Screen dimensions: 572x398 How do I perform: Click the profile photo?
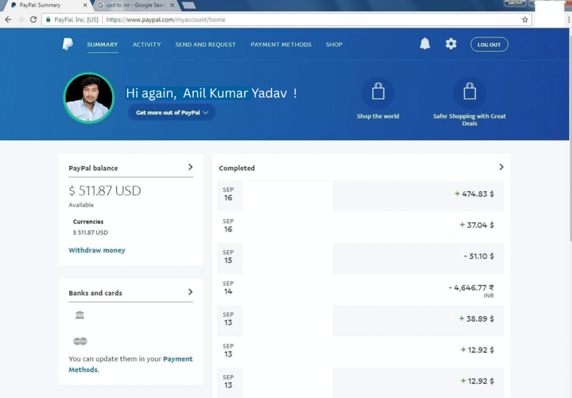pyautogui.click(x=89, y=97)
